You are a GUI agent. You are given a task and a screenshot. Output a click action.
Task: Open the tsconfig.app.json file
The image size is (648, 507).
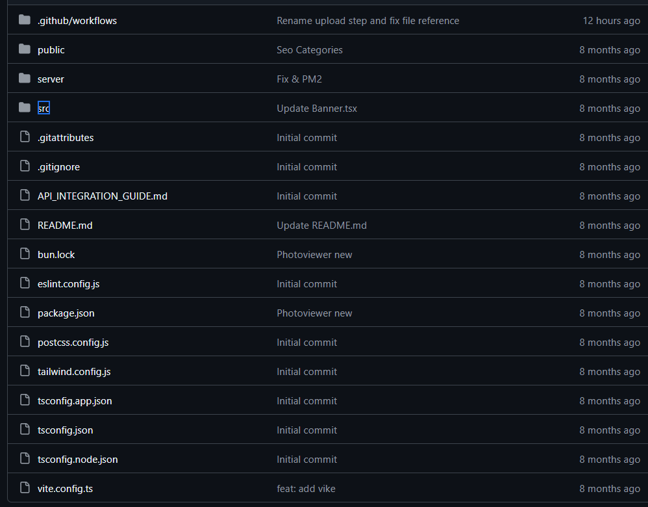point(75,401)
